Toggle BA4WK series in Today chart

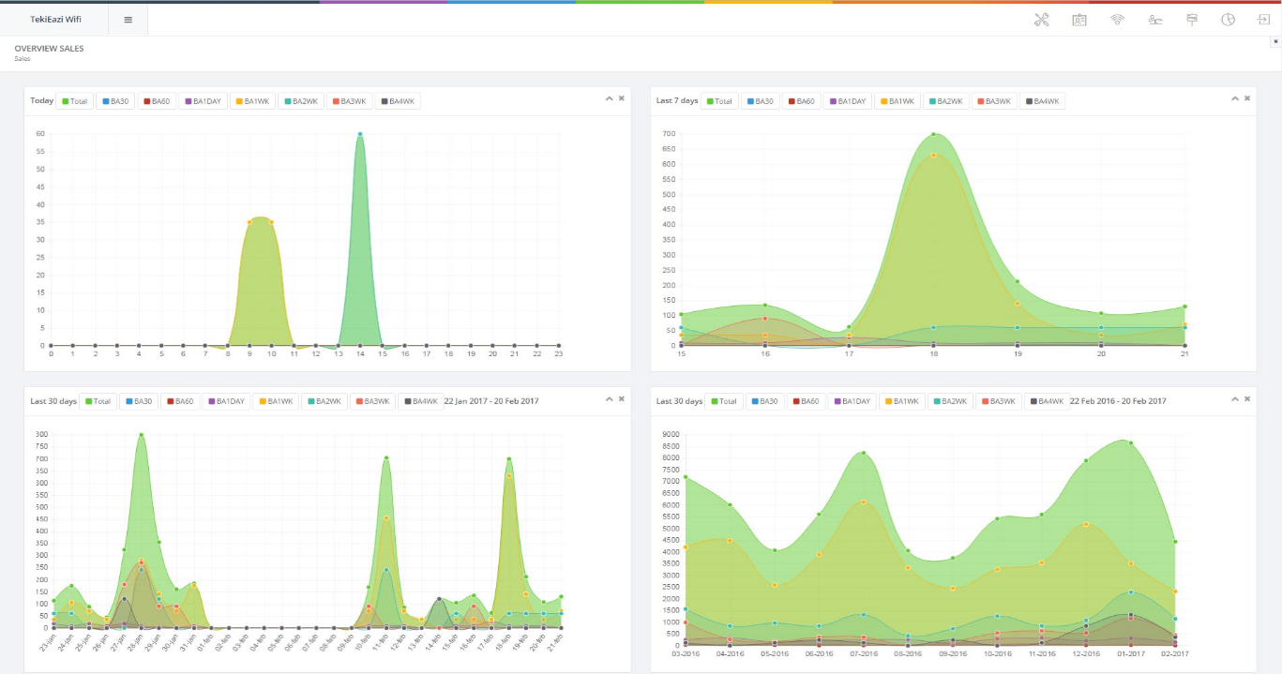399,101
